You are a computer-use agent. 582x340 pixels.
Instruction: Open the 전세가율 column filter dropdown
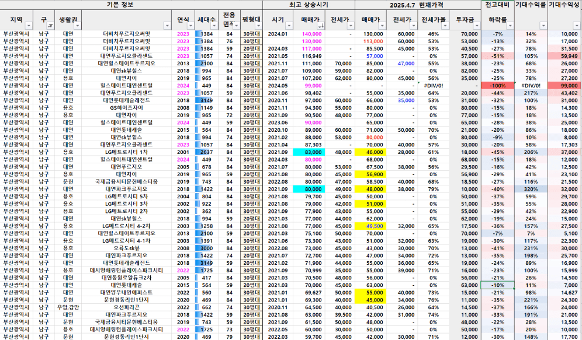(x=445, y=26)
